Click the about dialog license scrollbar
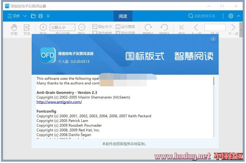246x163 pixels. tap(214, 81)
